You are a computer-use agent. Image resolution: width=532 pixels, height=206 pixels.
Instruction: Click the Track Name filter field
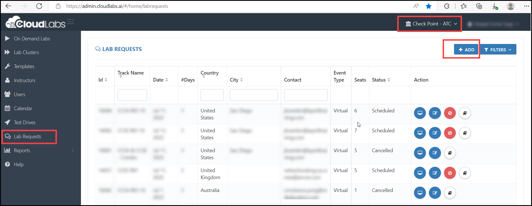(x=132, y=95)
